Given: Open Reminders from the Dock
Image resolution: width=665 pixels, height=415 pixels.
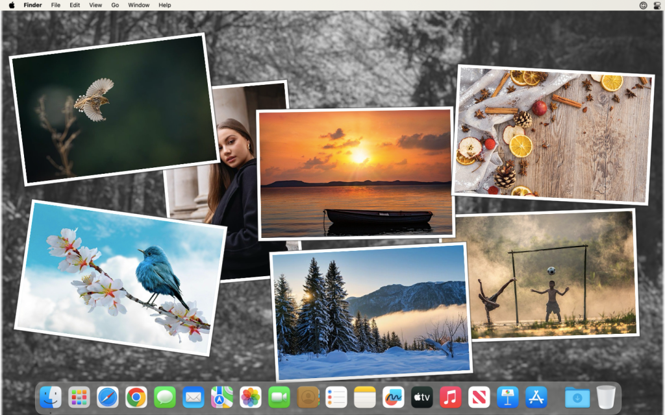Looking at the screenshot, I should coord(336,397).
